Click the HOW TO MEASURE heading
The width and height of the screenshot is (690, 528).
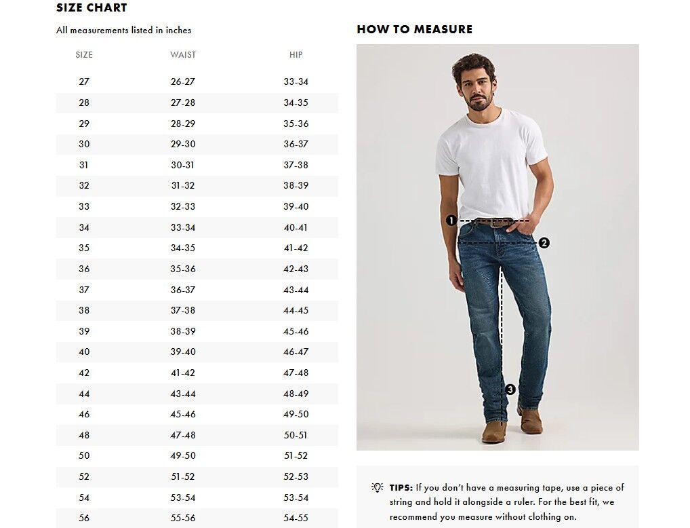click(x=414, y=29)
